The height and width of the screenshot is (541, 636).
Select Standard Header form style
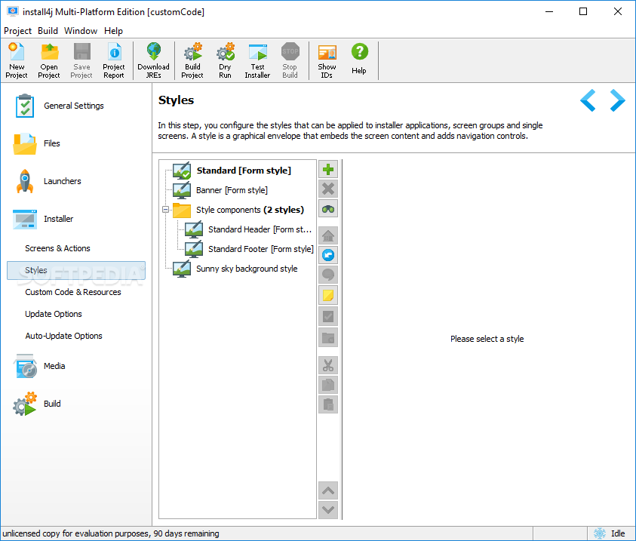click(248, 229)
